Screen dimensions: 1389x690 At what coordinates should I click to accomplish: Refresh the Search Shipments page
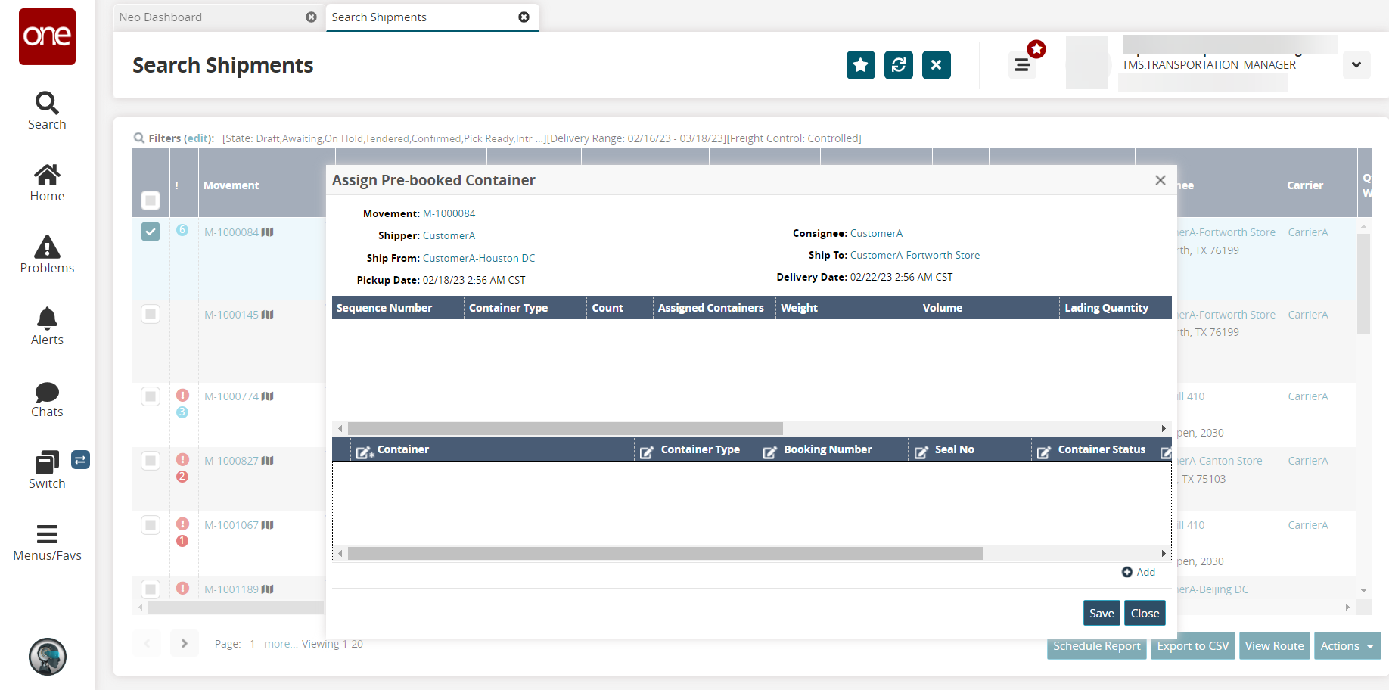899,65
